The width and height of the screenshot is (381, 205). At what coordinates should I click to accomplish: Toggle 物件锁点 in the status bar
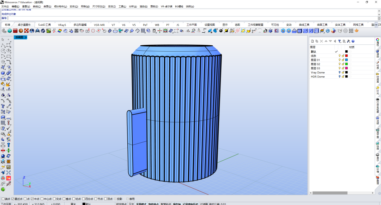(x=153, y=204)
